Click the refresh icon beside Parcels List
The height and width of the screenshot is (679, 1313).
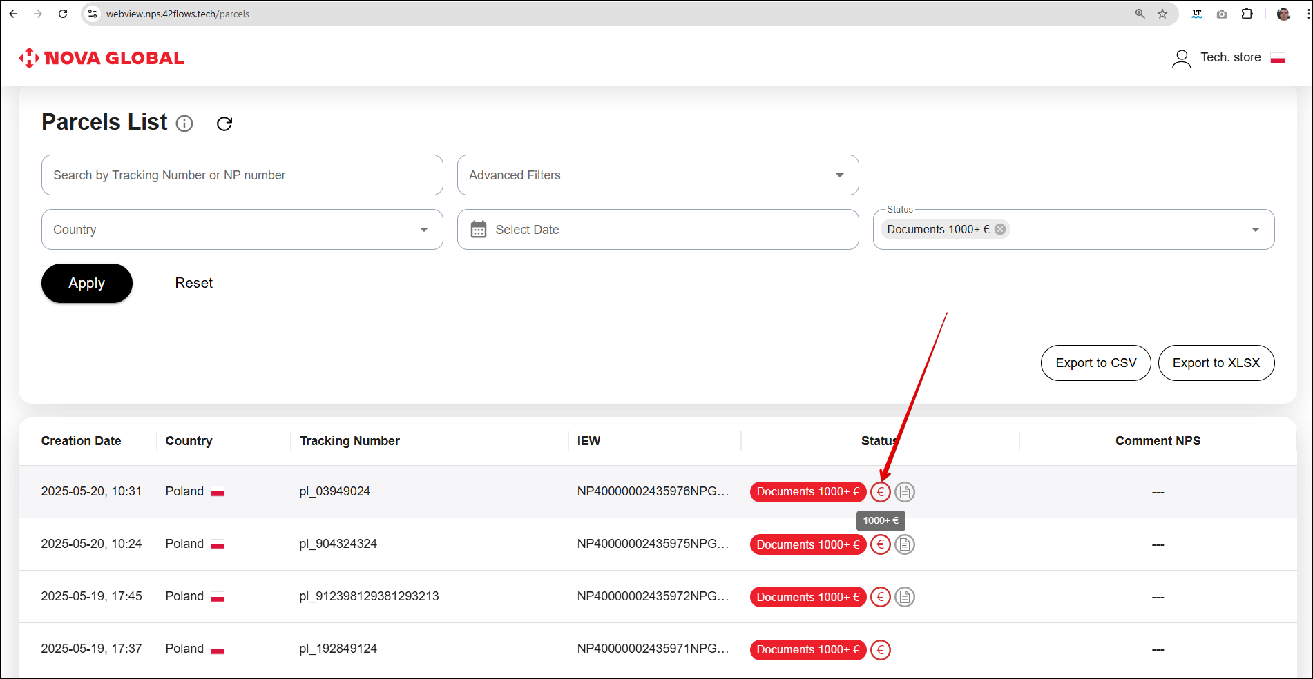pos(224,124)
